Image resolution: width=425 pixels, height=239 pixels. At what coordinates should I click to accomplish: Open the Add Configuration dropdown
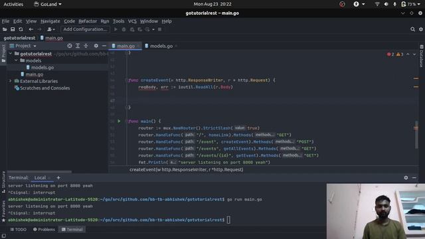[85, 29]
